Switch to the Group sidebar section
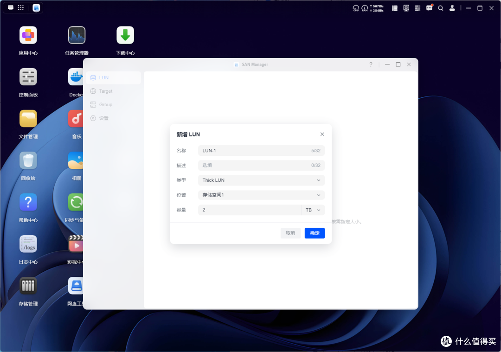Screen dimensions: 501x352 (x=114, y=104)
